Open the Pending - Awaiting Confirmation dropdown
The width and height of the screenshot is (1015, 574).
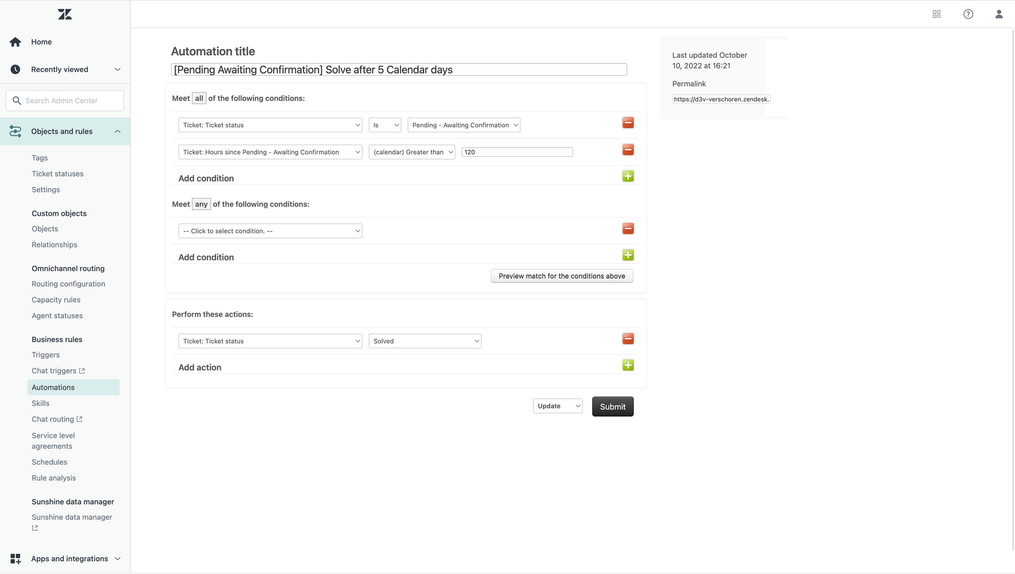pyautogui.click(x=464, y=125)
